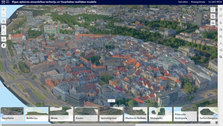Viewport: 223px width, 126px height.
Task: Open the share icon in sidebar
Action: [x=221, y=50]
